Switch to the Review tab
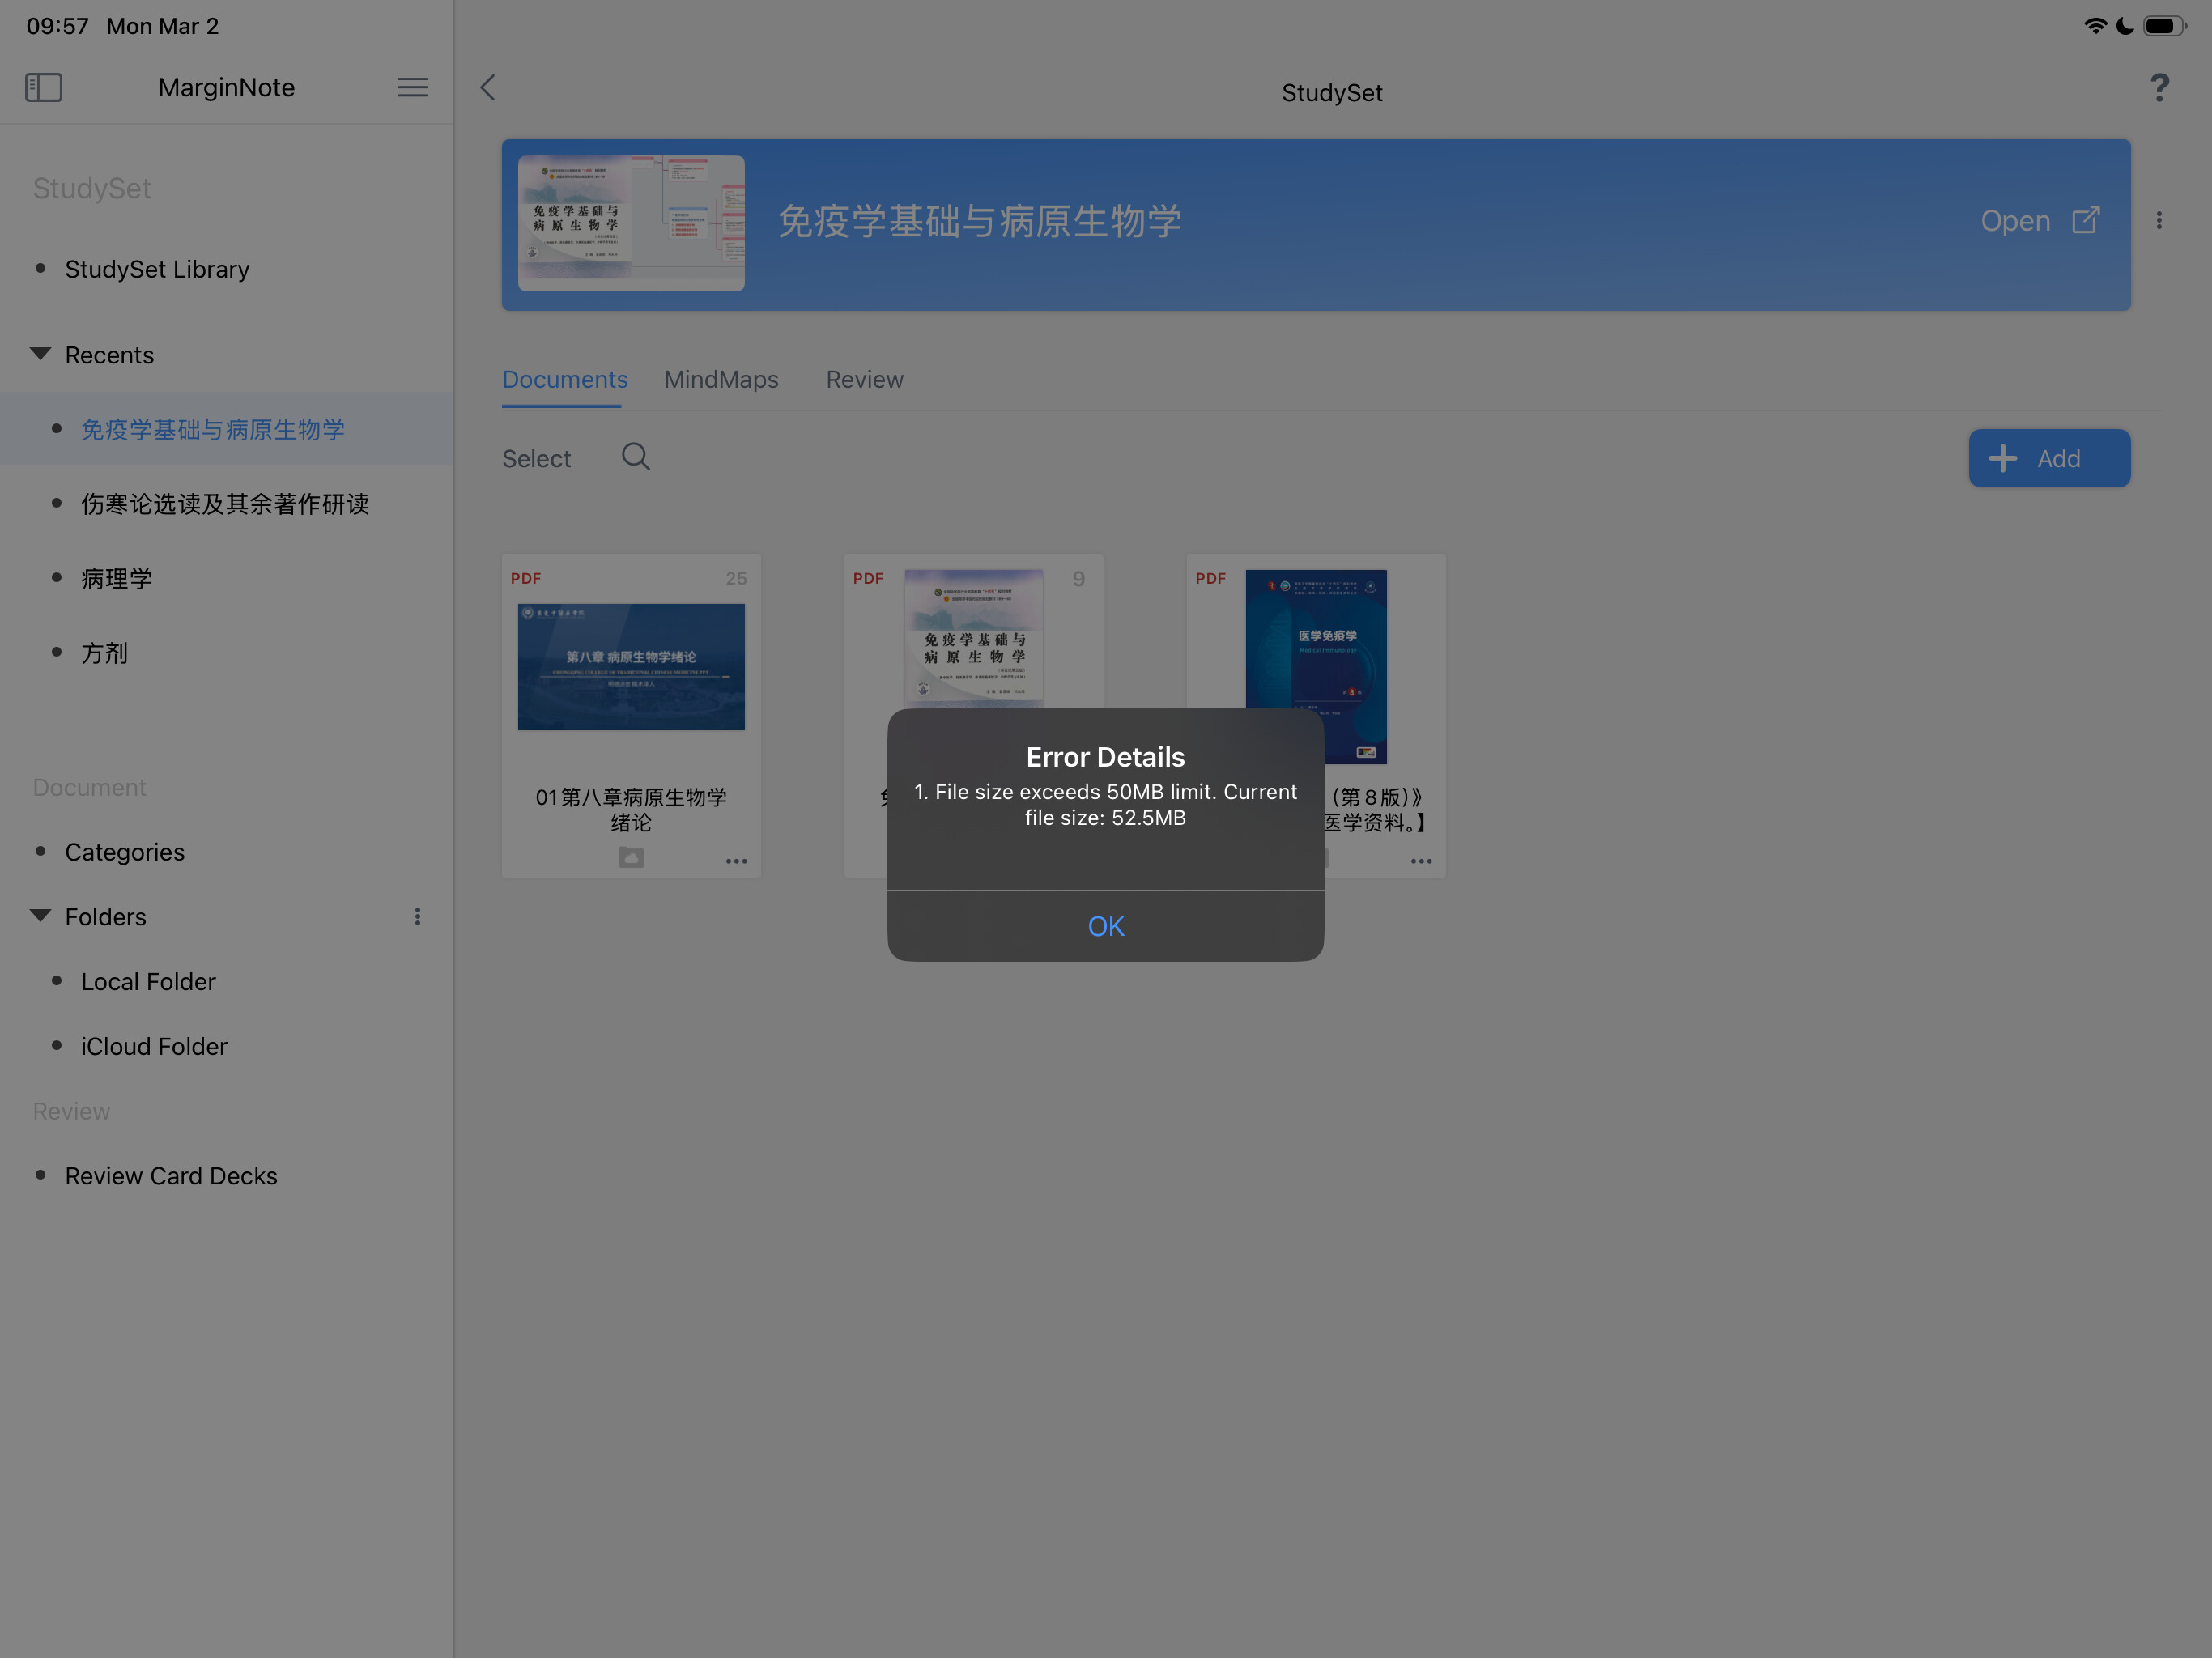This screenshot has height=1658, width=2212. 864,380
